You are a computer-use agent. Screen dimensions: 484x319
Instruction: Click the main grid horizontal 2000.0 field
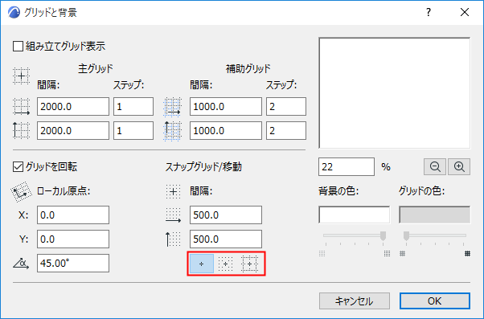coord(73,107)
